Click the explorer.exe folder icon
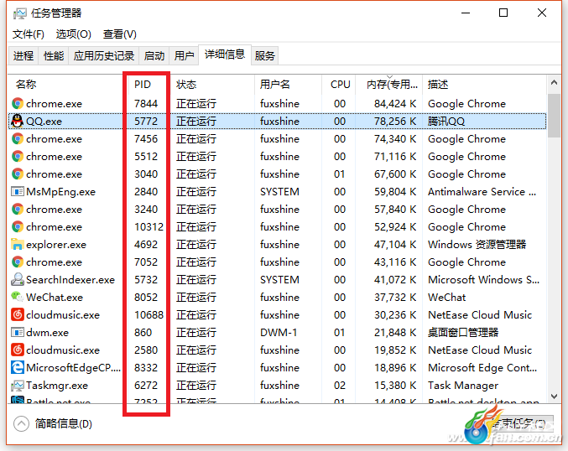The image size is (568, 451). 18,244
